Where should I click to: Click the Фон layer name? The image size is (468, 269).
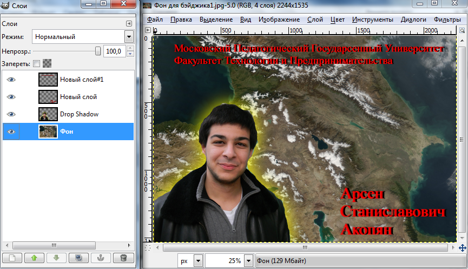(67, 132)
